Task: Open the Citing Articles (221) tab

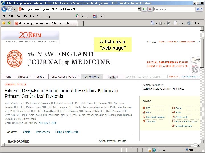Action: [67, 132]
